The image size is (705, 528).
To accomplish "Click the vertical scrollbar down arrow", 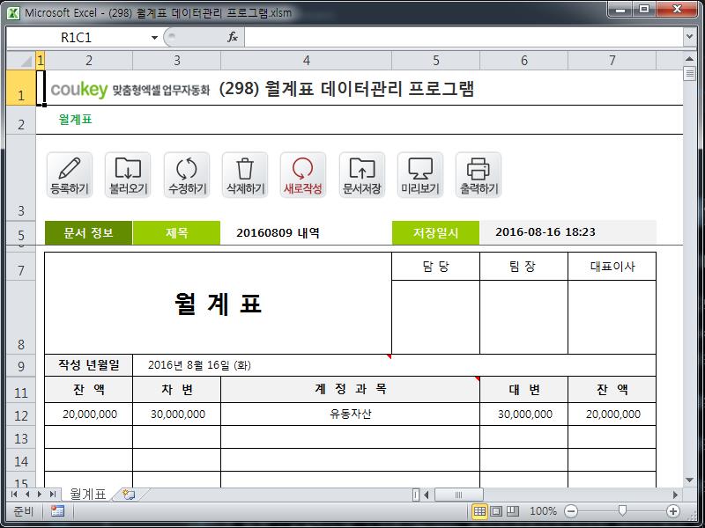I will tap(689, 480).
